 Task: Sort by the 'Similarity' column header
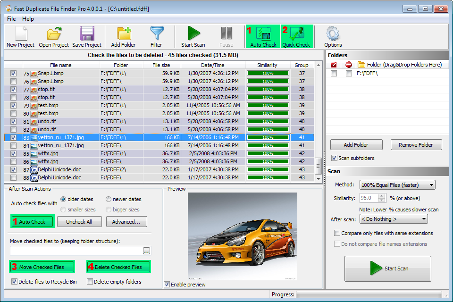267,65
